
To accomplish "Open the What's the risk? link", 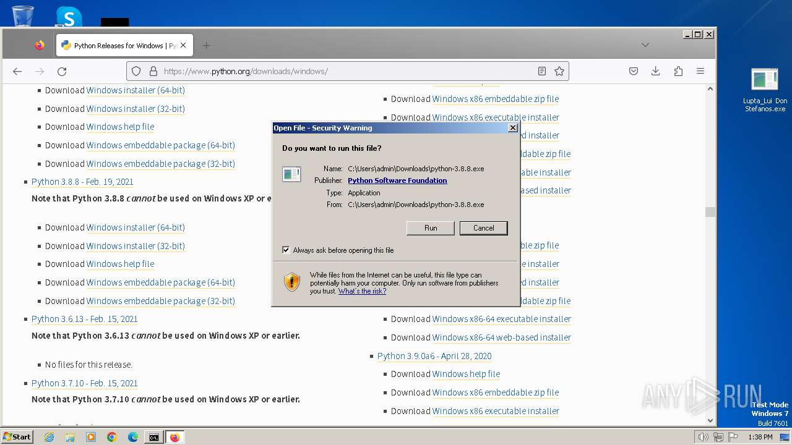I will tap(362, 291).
